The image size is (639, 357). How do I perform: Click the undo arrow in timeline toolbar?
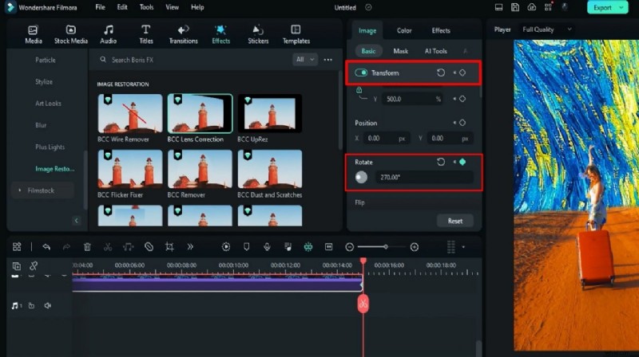point(46,247)
